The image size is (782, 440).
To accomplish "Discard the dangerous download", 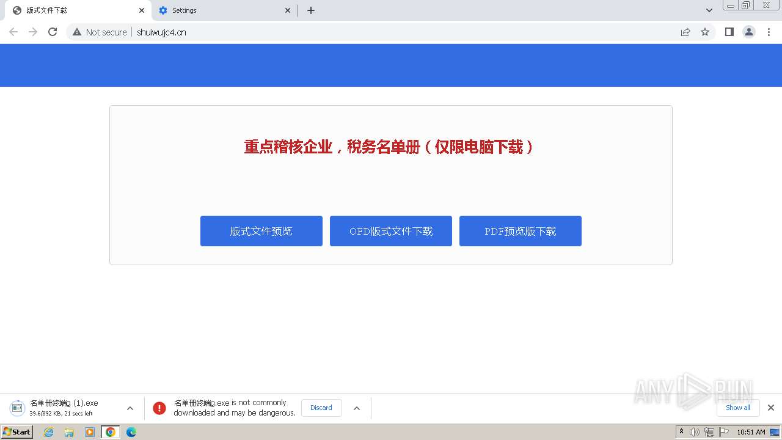I will (x=321, y=408).
